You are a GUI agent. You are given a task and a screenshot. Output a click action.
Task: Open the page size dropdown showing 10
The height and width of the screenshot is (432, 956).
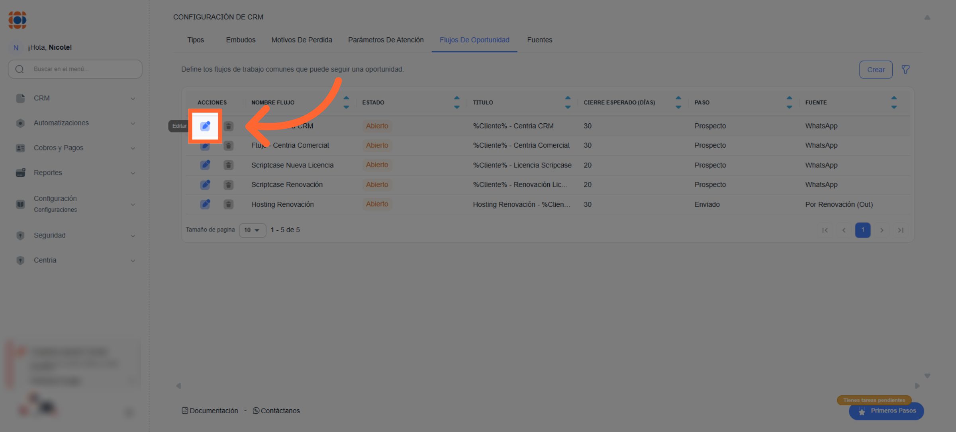(x=252, y=230)
